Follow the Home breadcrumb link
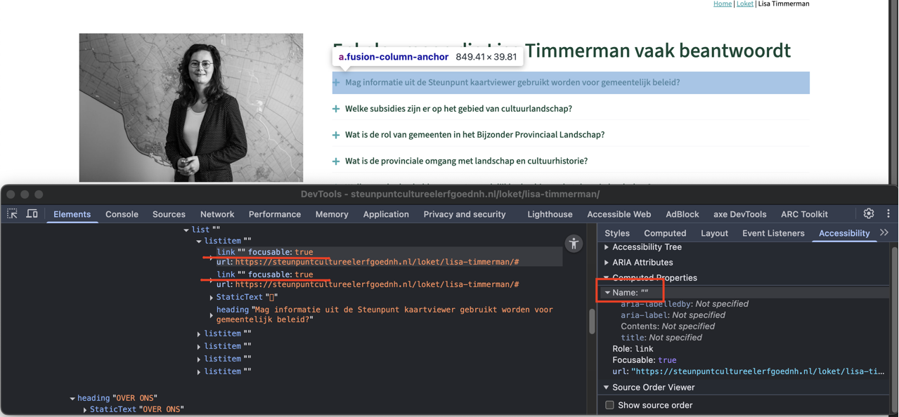 tap(722, 4)
